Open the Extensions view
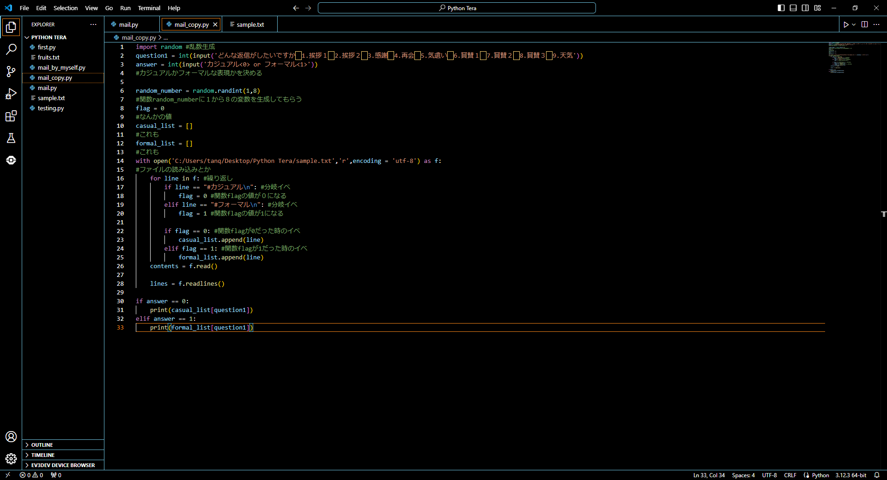Screen dimensions: 887x480 11,116
